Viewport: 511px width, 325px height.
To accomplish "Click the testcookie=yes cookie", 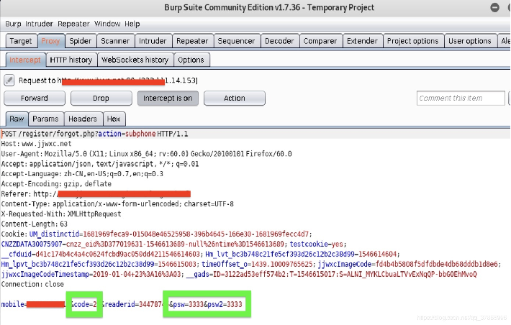I will [x=316, y=244].
